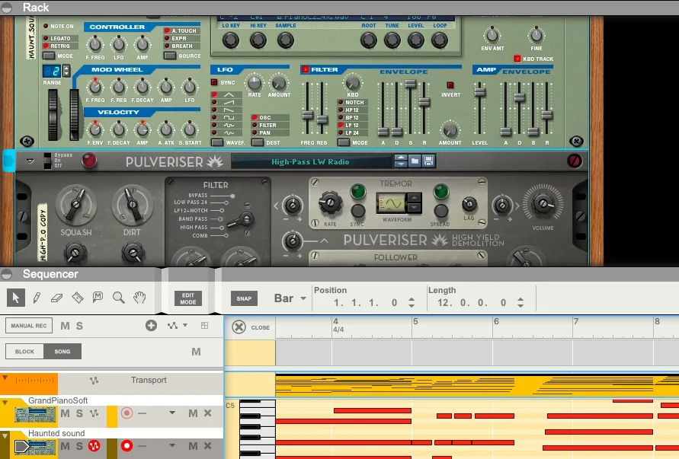The height and width of the screenshot is (459, 679).
Task: Click the Tremor Rate knob
Action: pyautogui.click(x=330, y=202)
